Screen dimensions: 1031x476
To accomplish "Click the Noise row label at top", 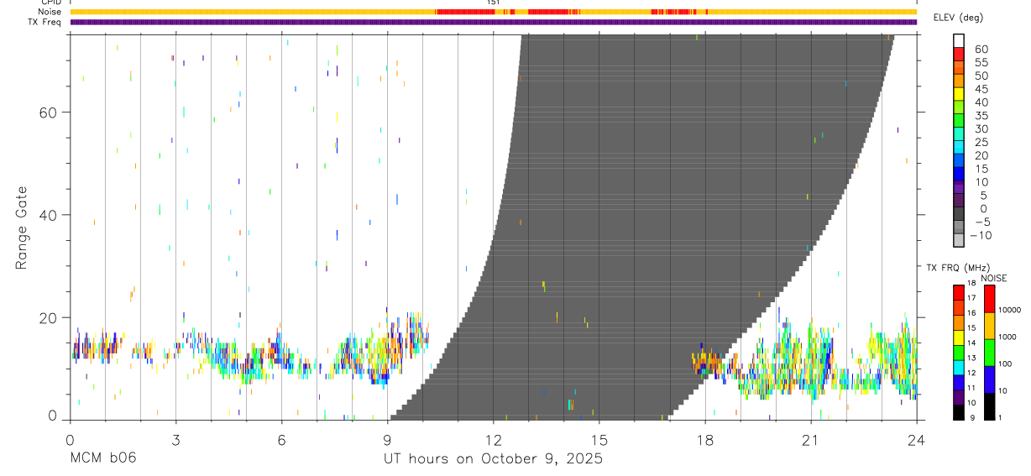I will coord(48,12).
